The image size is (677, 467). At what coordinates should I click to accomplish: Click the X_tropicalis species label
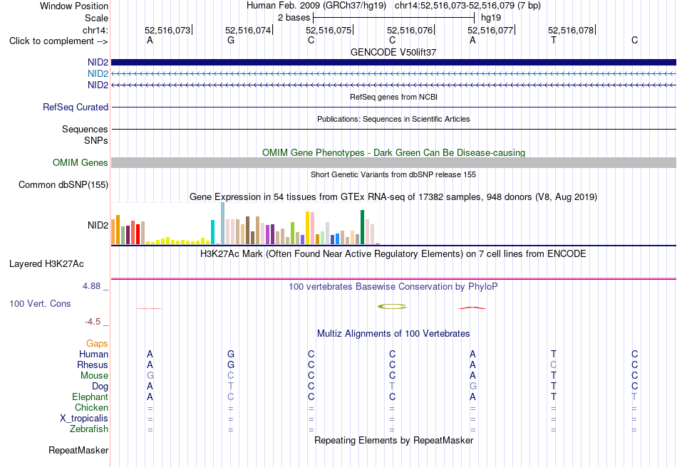[x=84, y=419]
